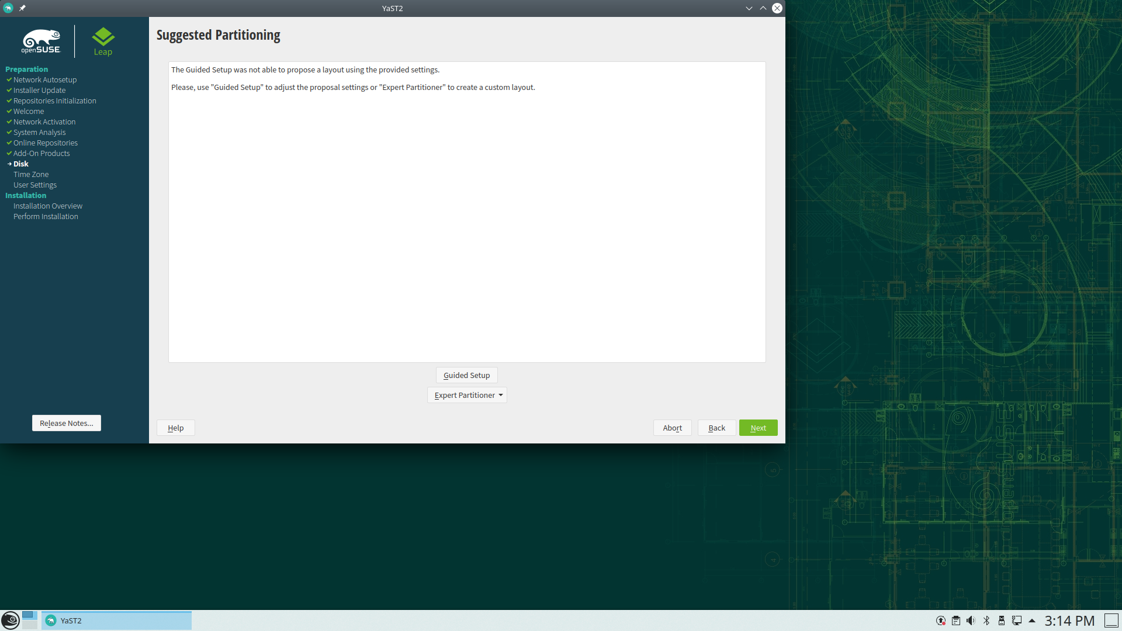
Task: Click the Guided Setup button
Action: tap(466, 376)
